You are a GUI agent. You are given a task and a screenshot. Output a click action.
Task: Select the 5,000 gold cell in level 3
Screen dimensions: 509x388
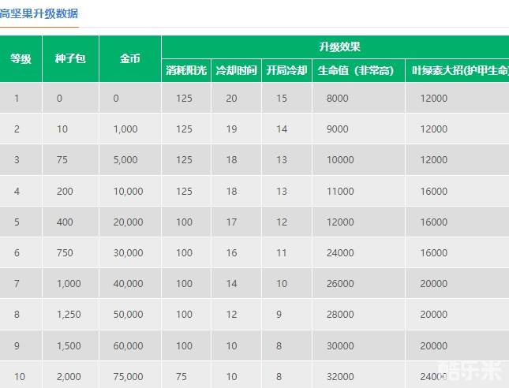(x=125, y=160)
